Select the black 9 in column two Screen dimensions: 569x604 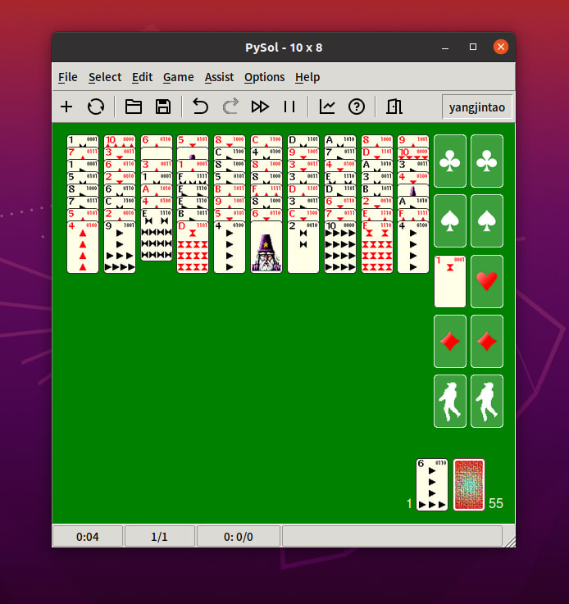click(x=120, y=248)
